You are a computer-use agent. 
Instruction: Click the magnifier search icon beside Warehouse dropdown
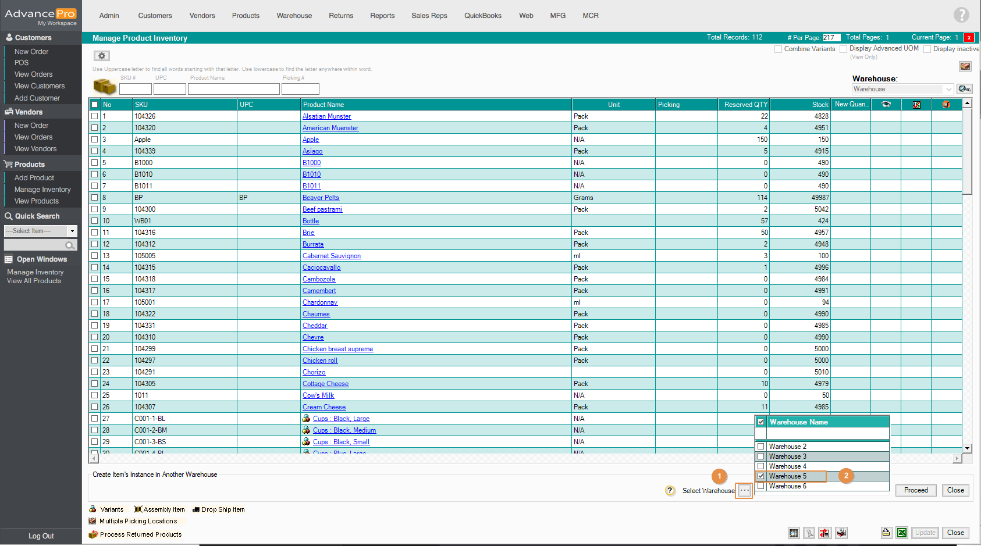[964, 89]
